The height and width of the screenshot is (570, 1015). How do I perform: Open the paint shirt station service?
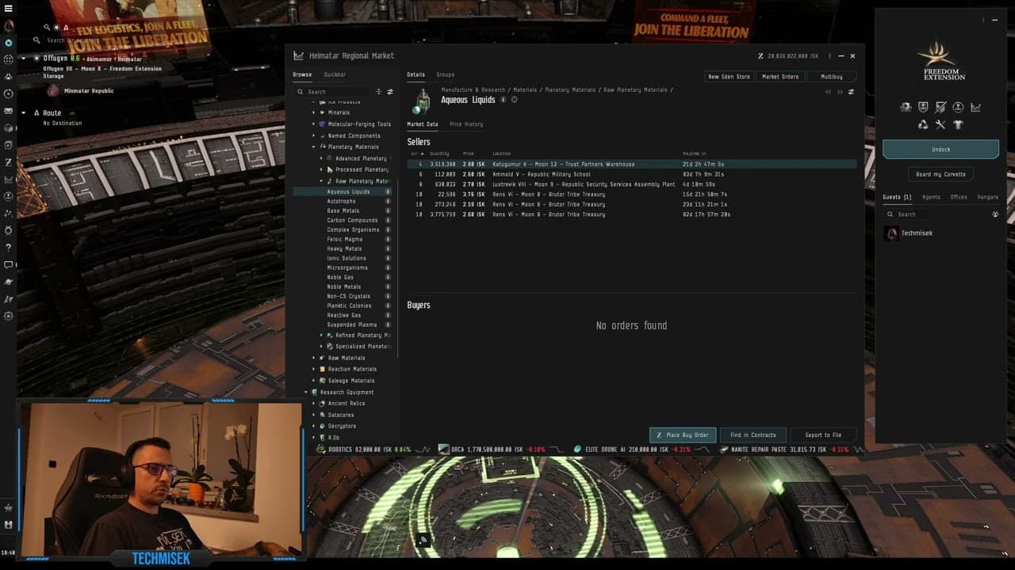coord(958,124)
